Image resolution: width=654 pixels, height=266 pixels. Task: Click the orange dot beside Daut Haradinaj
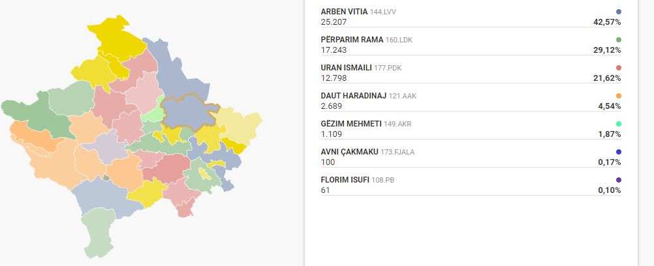(618, 96)
